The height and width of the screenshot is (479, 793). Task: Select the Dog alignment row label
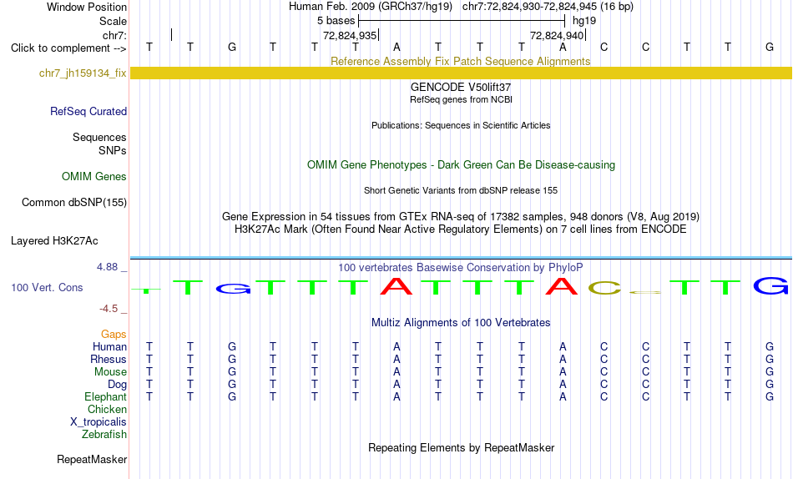tap(117, 385)
